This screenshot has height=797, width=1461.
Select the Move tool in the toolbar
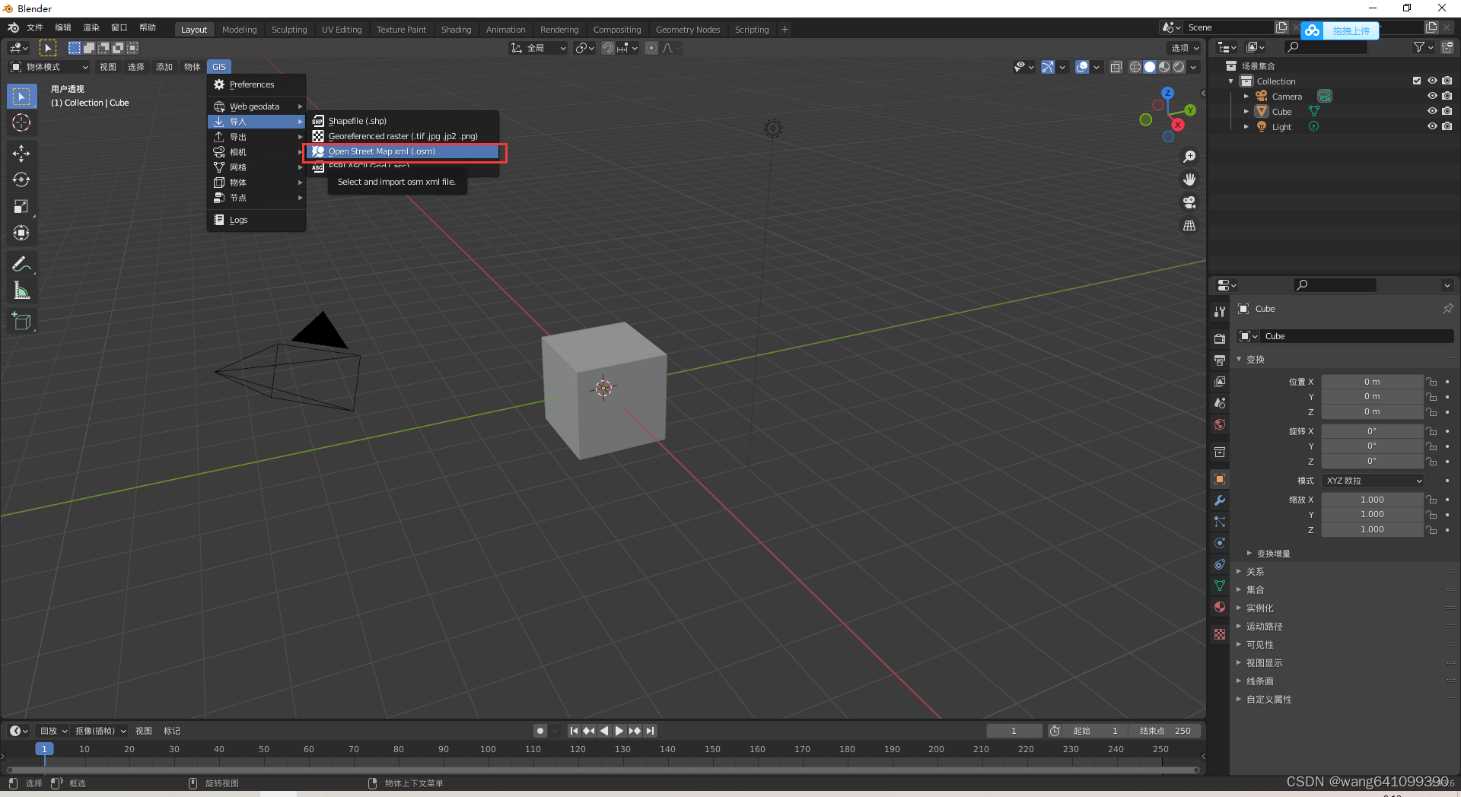coord(21,153)
